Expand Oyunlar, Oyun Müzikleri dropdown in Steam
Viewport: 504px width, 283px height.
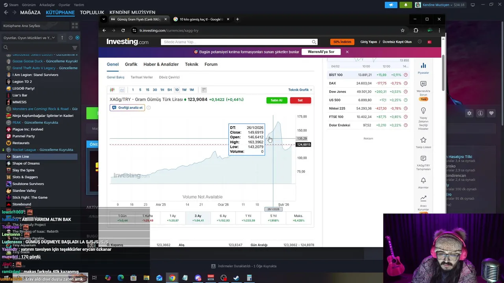click(x=29, y=38)
